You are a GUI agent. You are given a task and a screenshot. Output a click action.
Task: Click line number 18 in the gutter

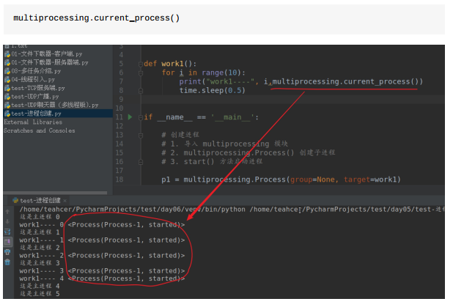click(119, 180)
